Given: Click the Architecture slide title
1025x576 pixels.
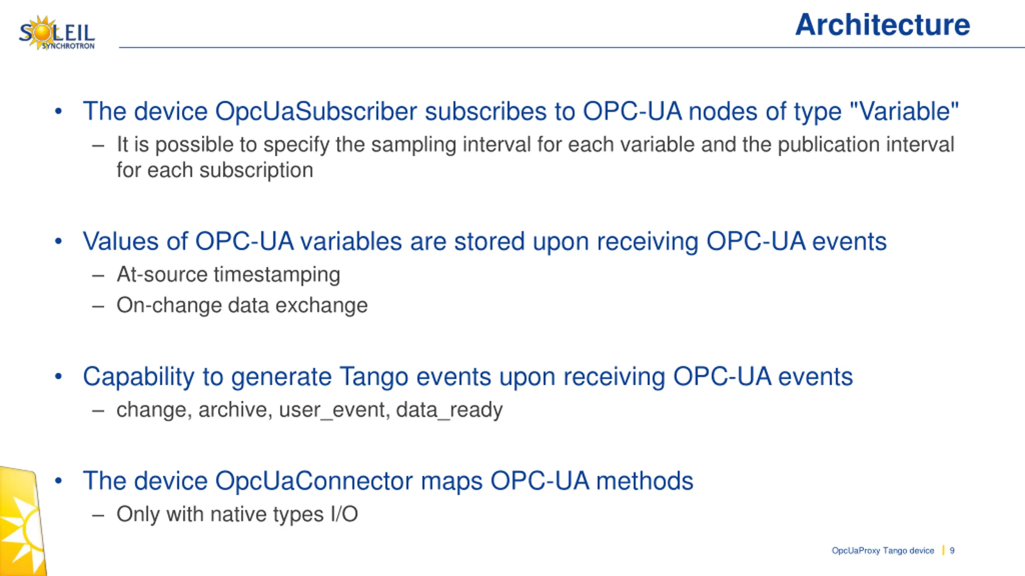Looking at the screenshot, I should [882, 25].
